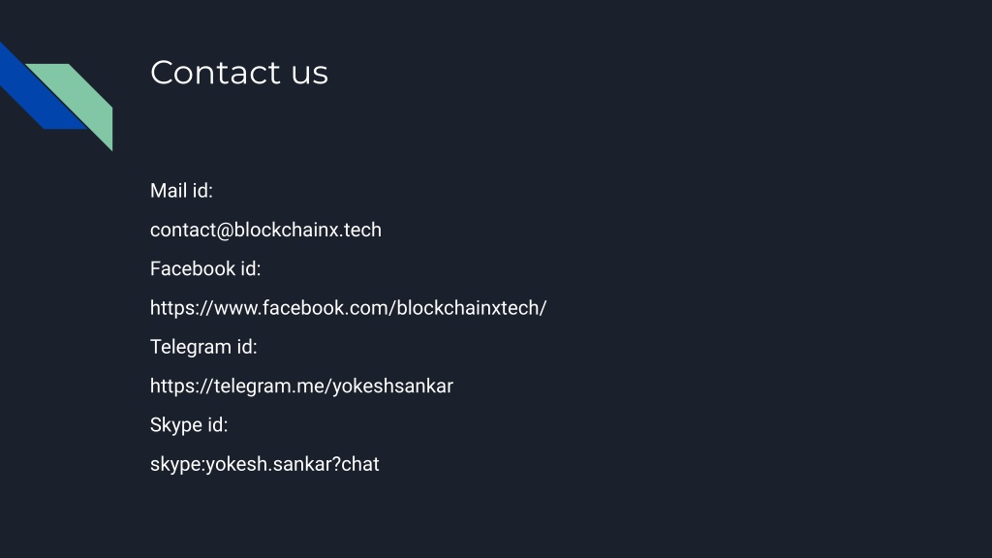
Task: Click the "@" symbol in the email address
Action: (x=225, y=231)
